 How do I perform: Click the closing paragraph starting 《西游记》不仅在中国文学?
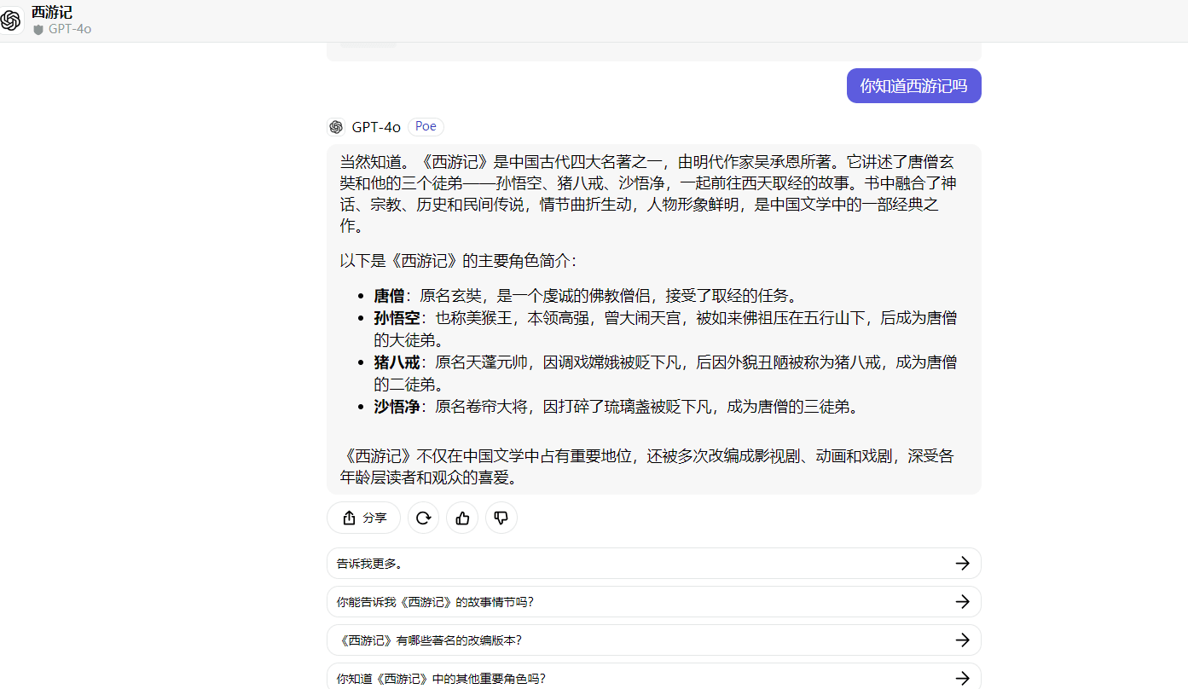(646, 467)
